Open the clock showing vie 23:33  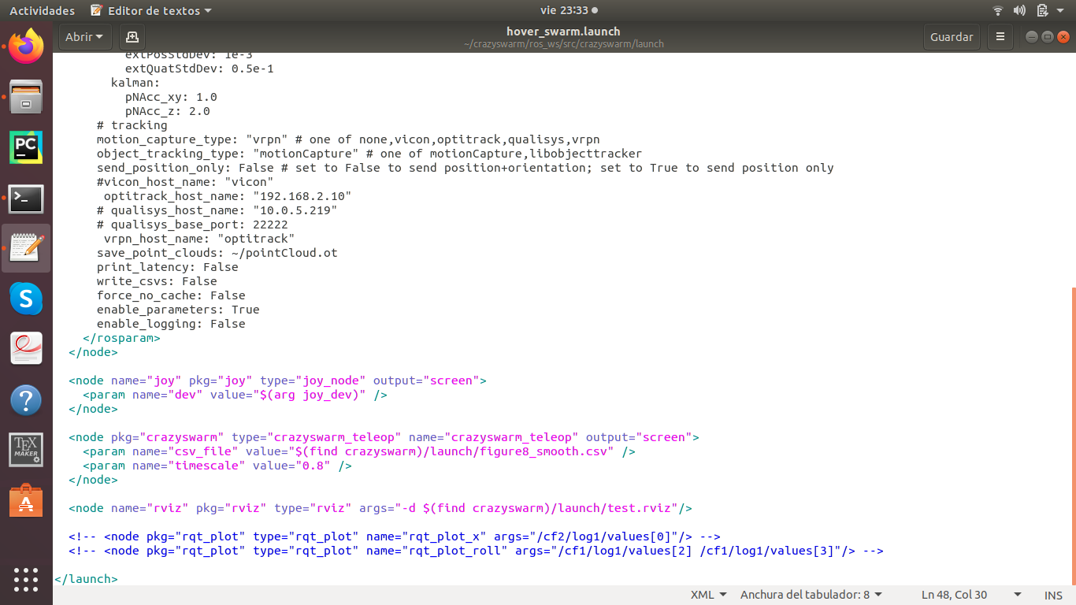coord(569,10)
